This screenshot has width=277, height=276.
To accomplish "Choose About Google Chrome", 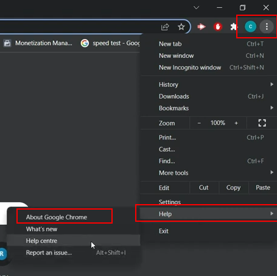I will pyautogui.click(x=73, y=217).
